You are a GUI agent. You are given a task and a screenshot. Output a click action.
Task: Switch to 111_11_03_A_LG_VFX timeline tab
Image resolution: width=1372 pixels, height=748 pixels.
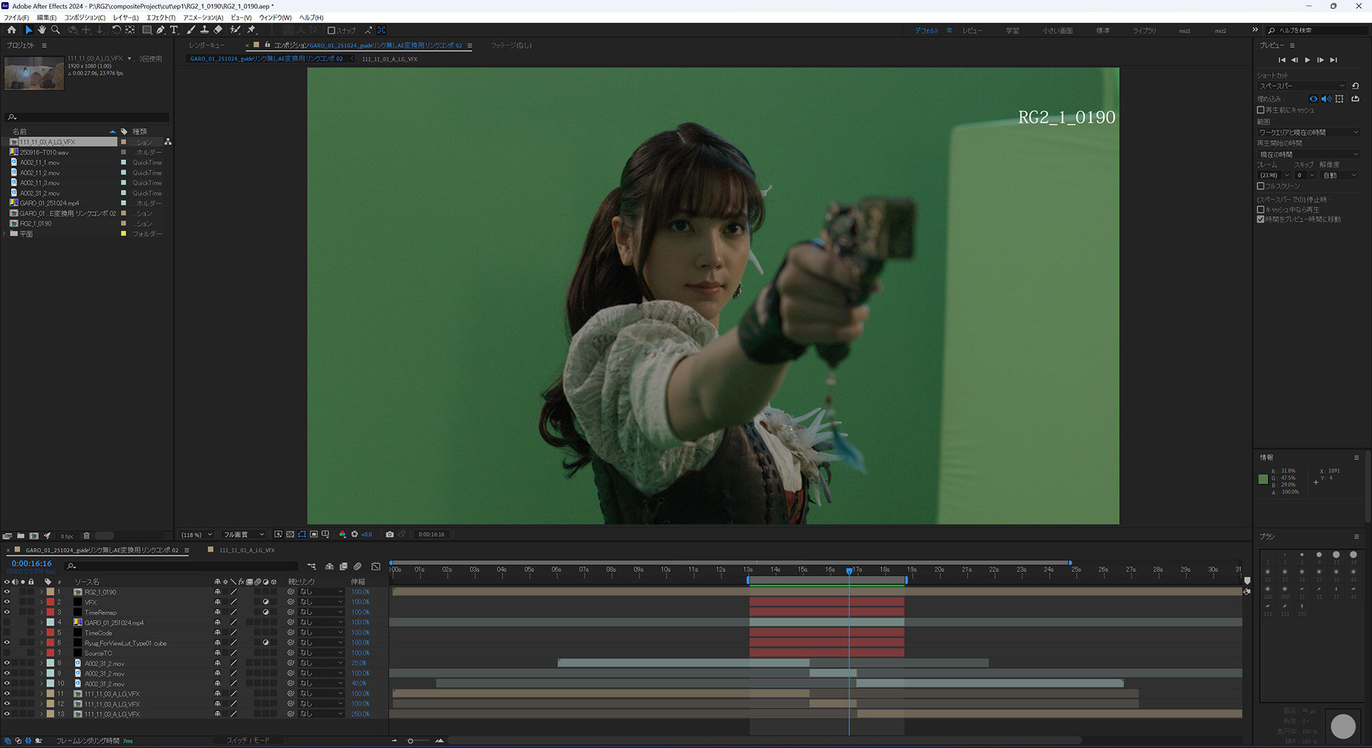tap(246, 550)
